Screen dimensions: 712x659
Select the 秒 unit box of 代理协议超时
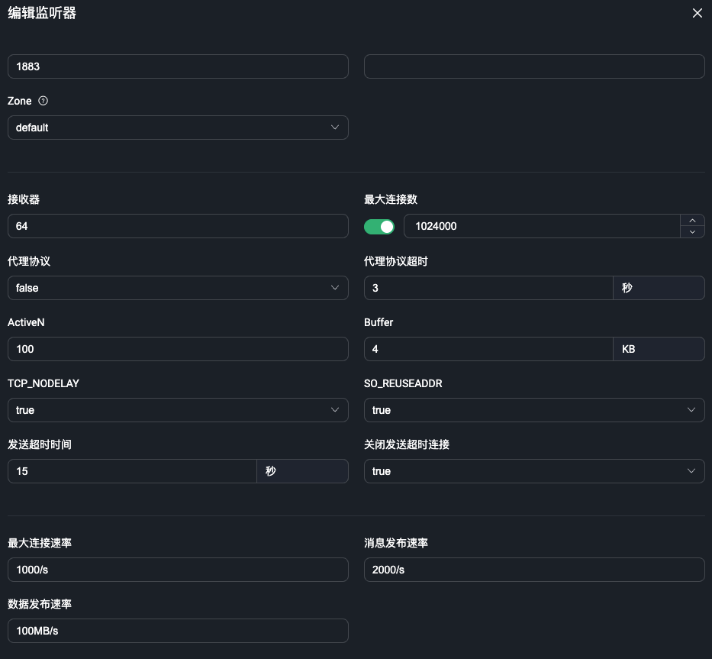tap(659, 288)
